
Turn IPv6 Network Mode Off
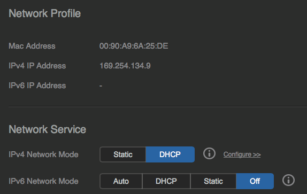point(255,181)
